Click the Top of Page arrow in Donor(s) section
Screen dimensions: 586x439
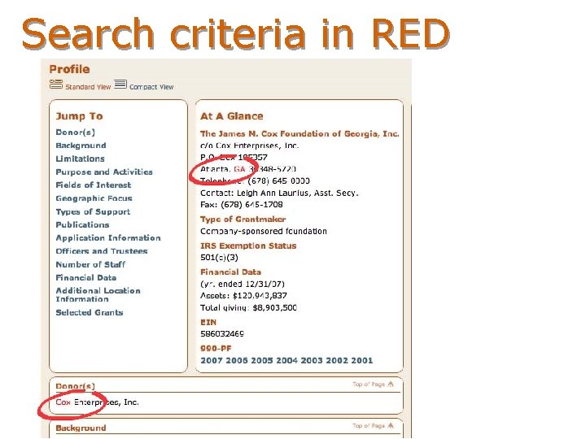click(391, 384)
